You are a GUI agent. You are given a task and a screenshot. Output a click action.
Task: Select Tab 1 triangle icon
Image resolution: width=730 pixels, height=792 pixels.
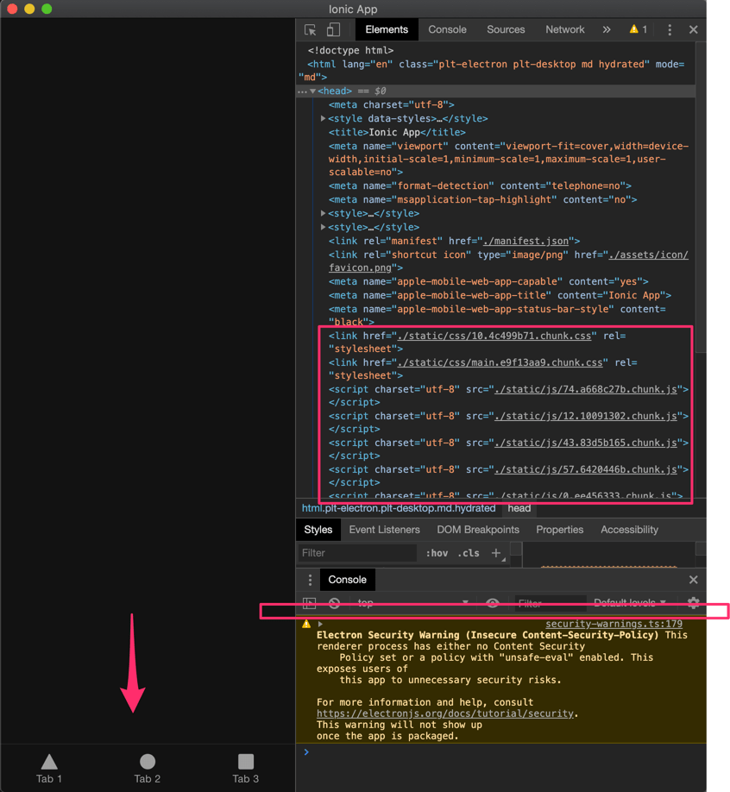49,762
